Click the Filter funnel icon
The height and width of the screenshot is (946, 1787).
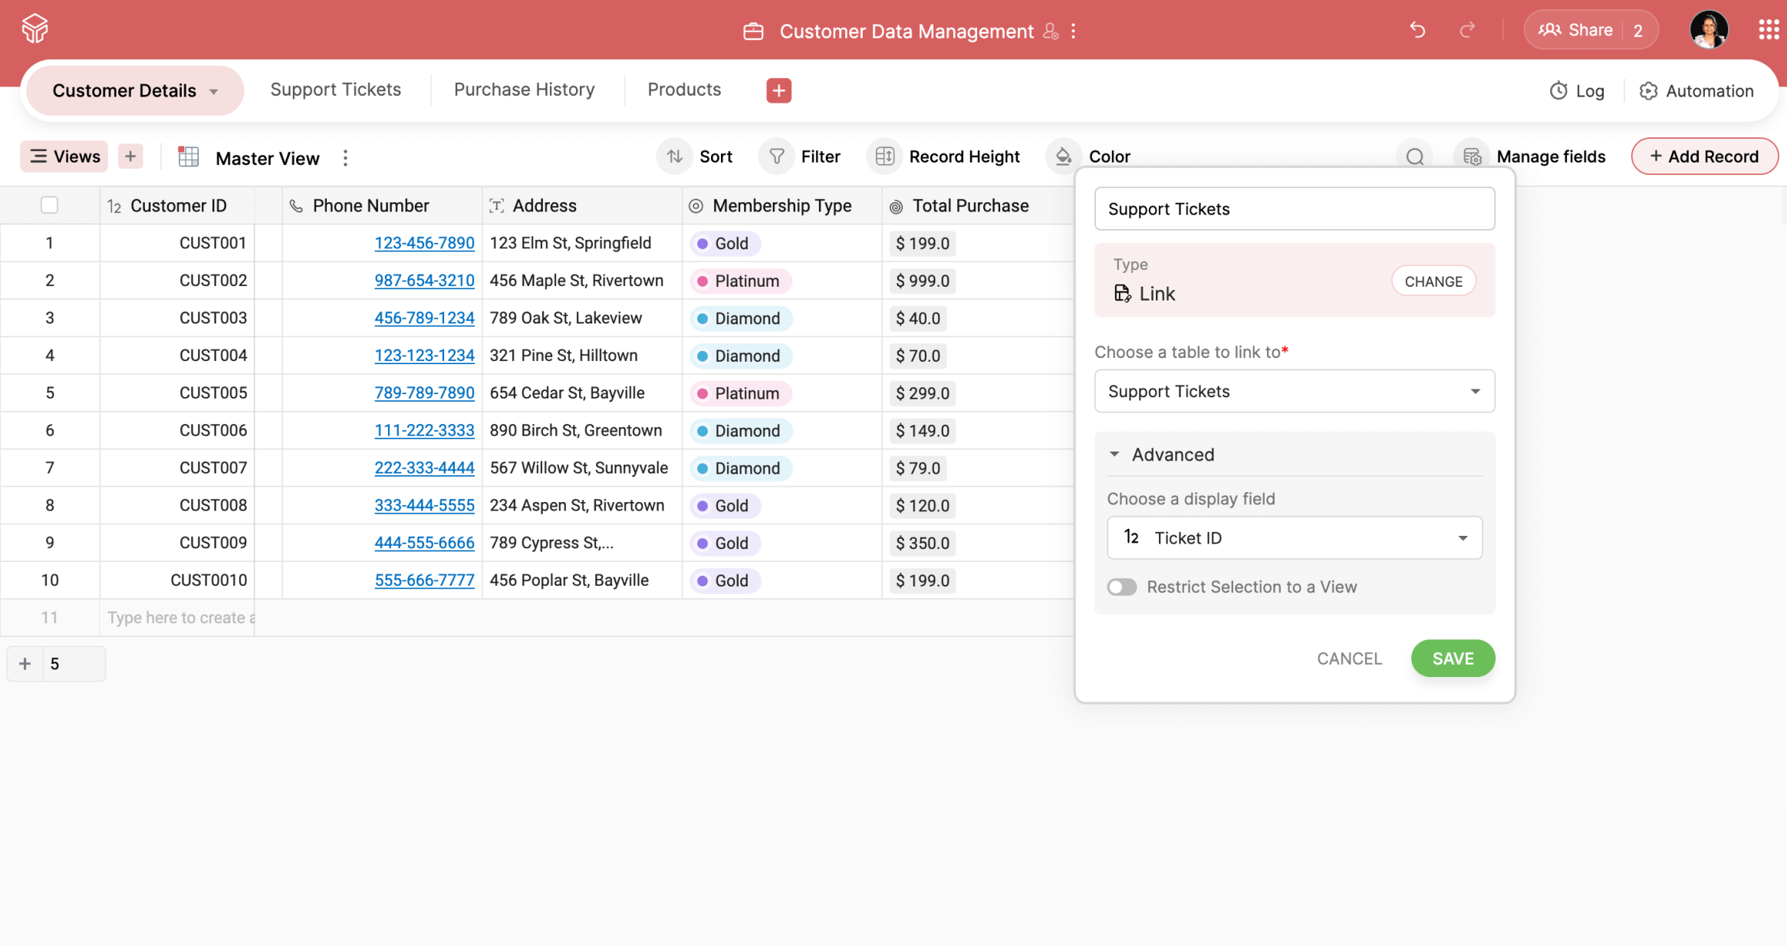(776, 156)
